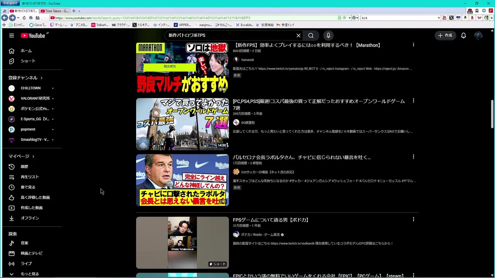Select the X (Twitter) search engine icon

coord(451,18)
